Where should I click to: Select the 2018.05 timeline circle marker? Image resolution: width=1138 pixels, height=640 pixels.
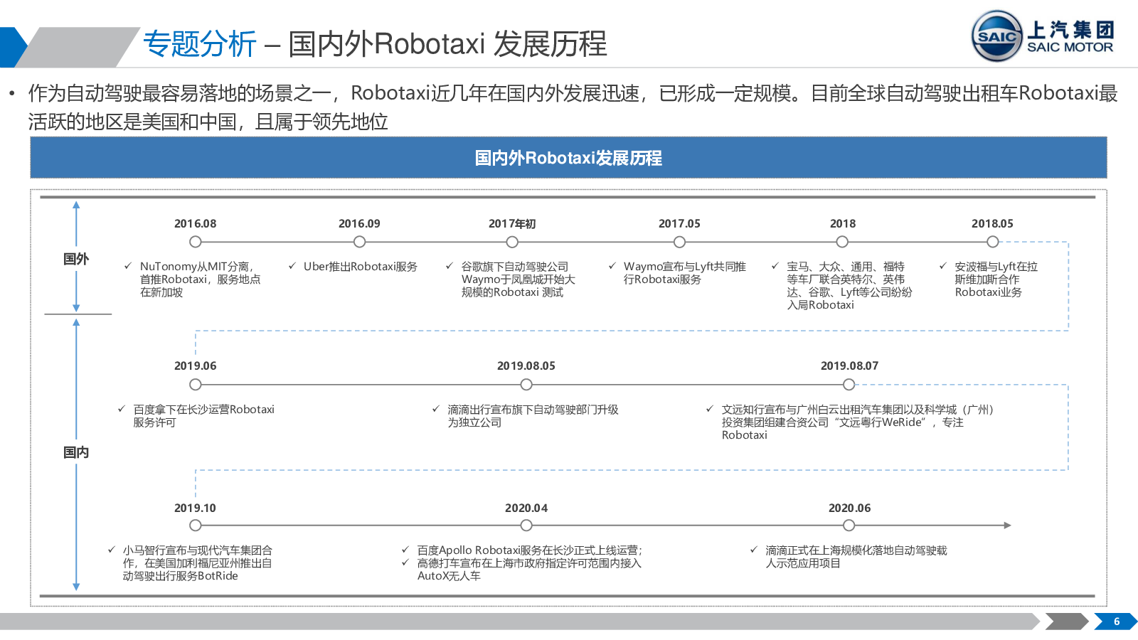click(992, 242)
